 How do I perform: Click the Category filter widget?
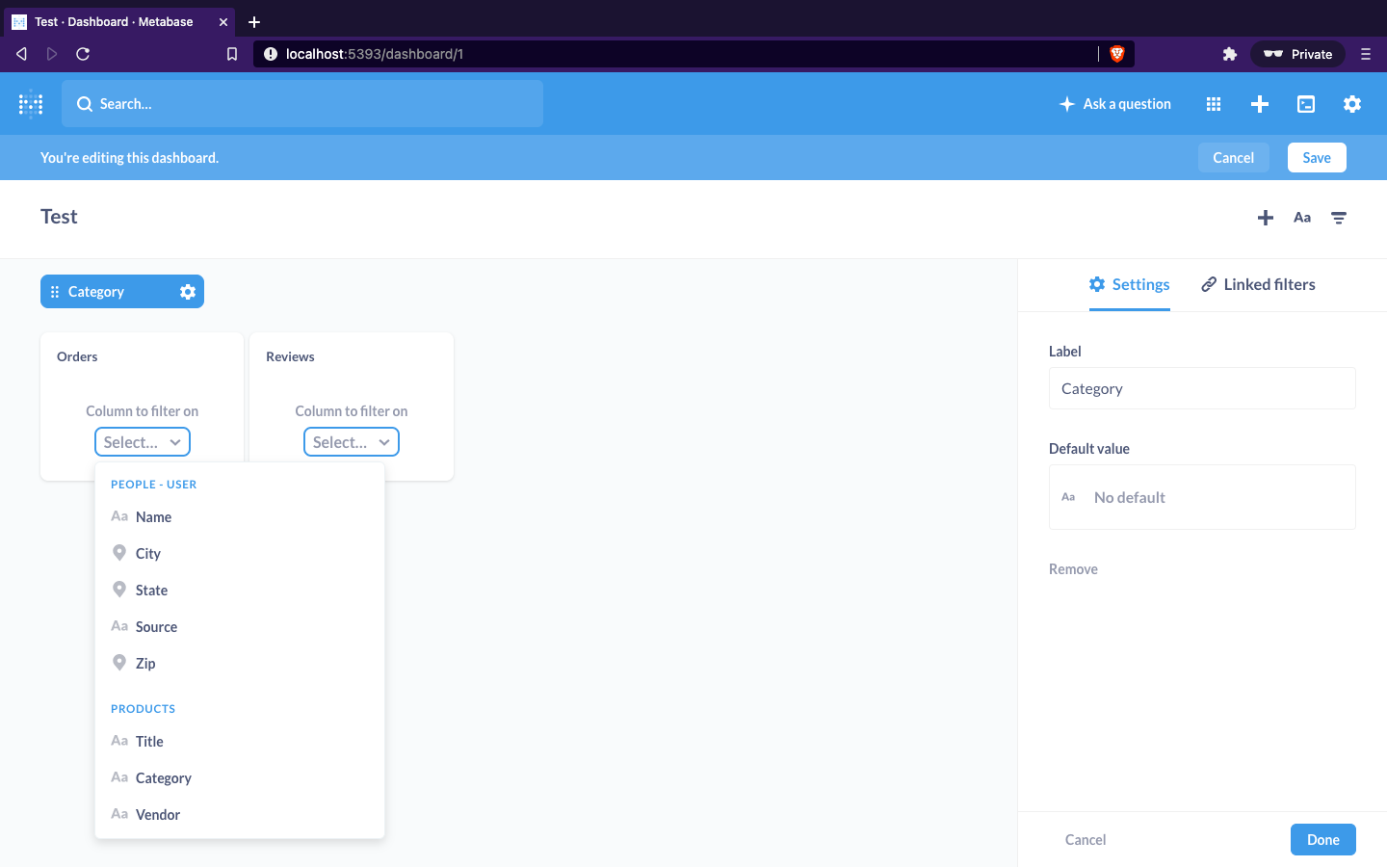[122, 292]
